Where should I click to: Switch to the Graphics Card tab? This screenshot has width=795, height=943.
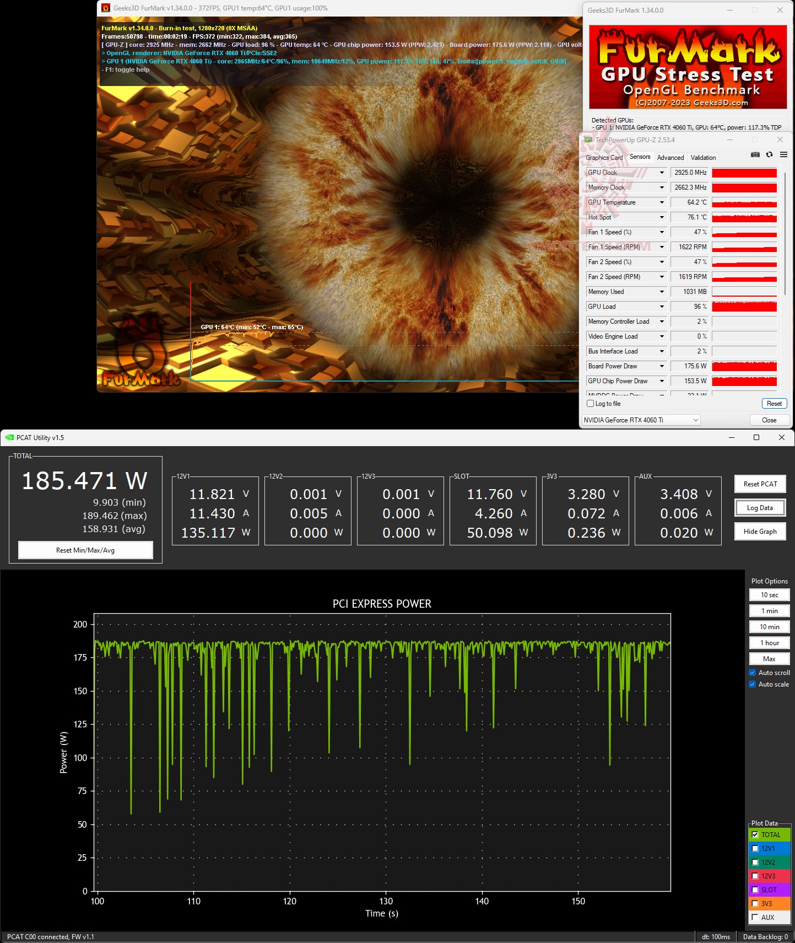click(x=604, y=158)
